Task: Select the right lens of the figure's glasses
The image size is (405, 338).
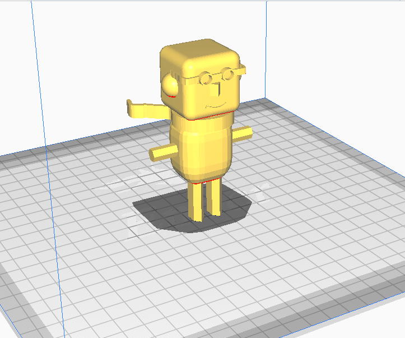Action: coord(228,73)
